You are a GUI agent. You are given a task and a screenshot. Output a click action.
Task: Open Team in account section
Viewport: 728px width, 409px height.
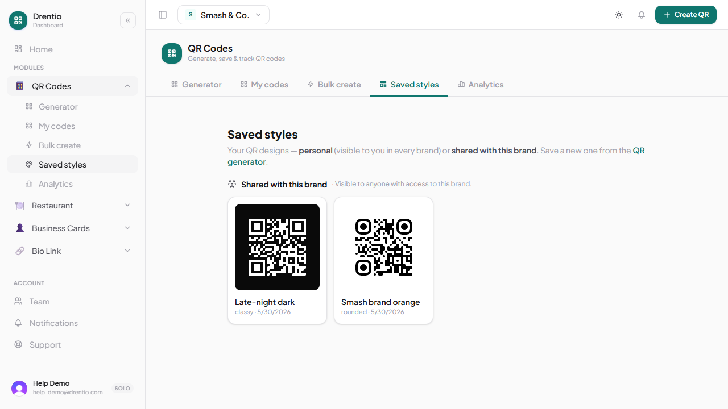(73, 302)
